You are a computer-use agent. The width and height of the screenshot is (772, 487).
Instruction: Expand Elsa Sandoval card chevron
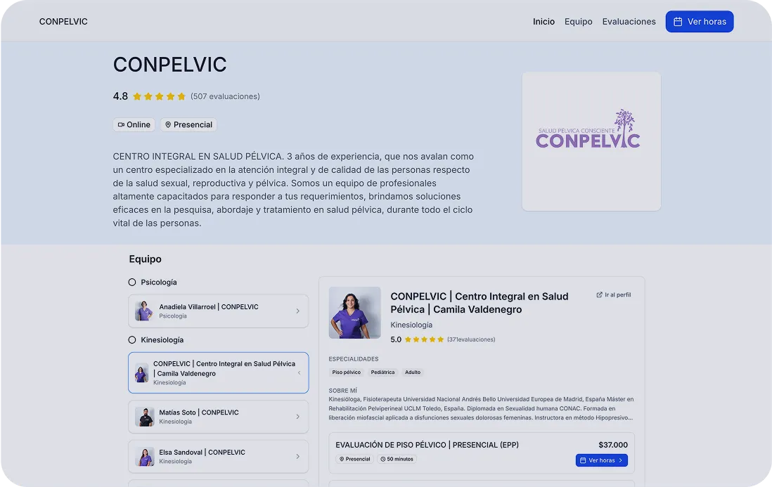pyautogui.click(x=298, y=457)
